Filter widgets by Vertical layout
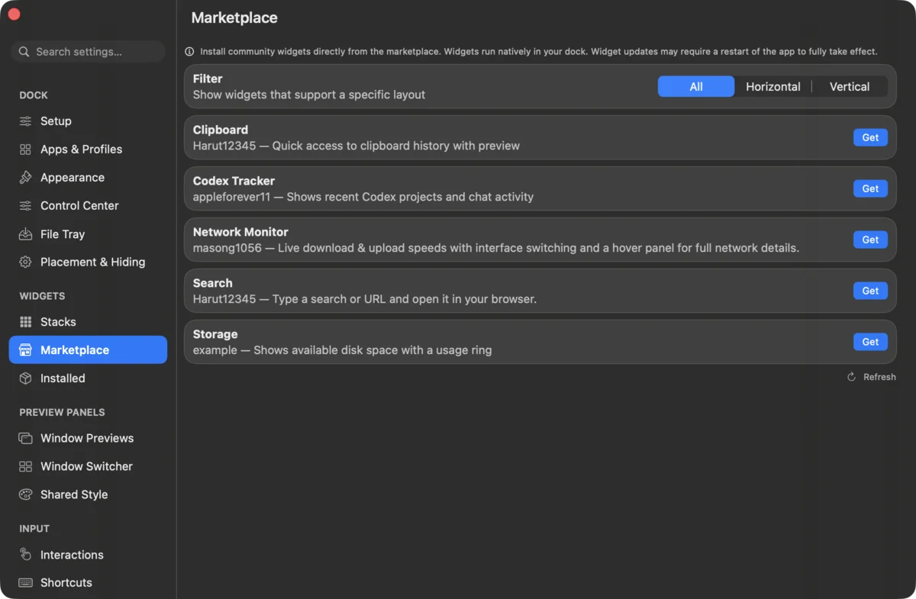The image size is (916, 599). [850, 87]
